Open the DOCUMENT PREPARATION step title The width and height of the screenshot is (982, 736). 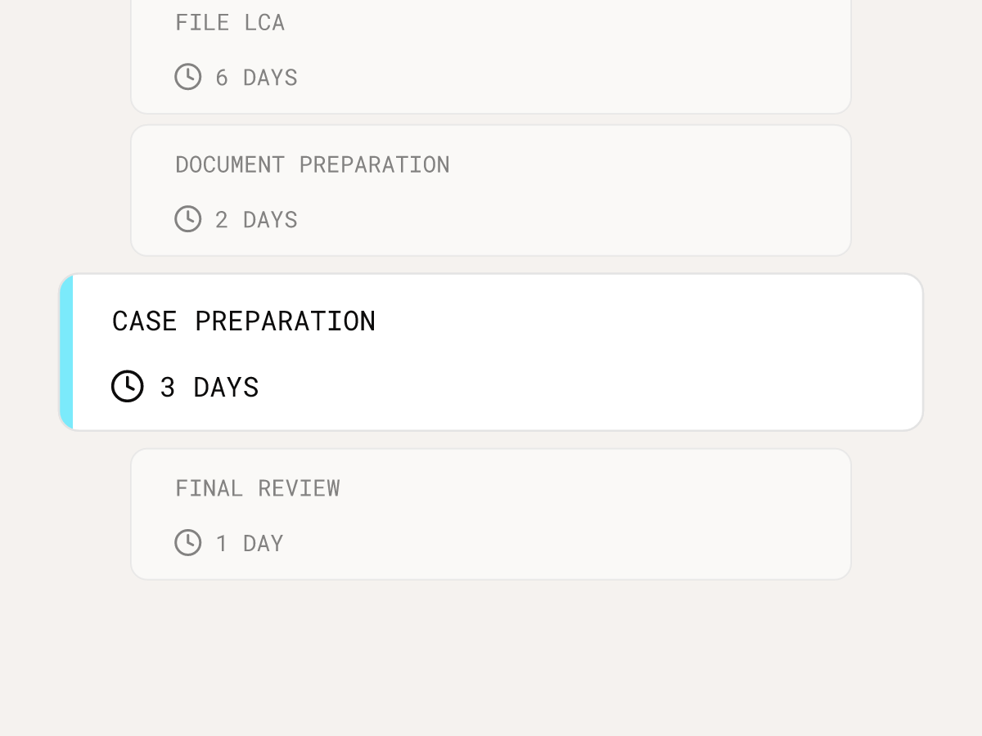click(313, 164)
